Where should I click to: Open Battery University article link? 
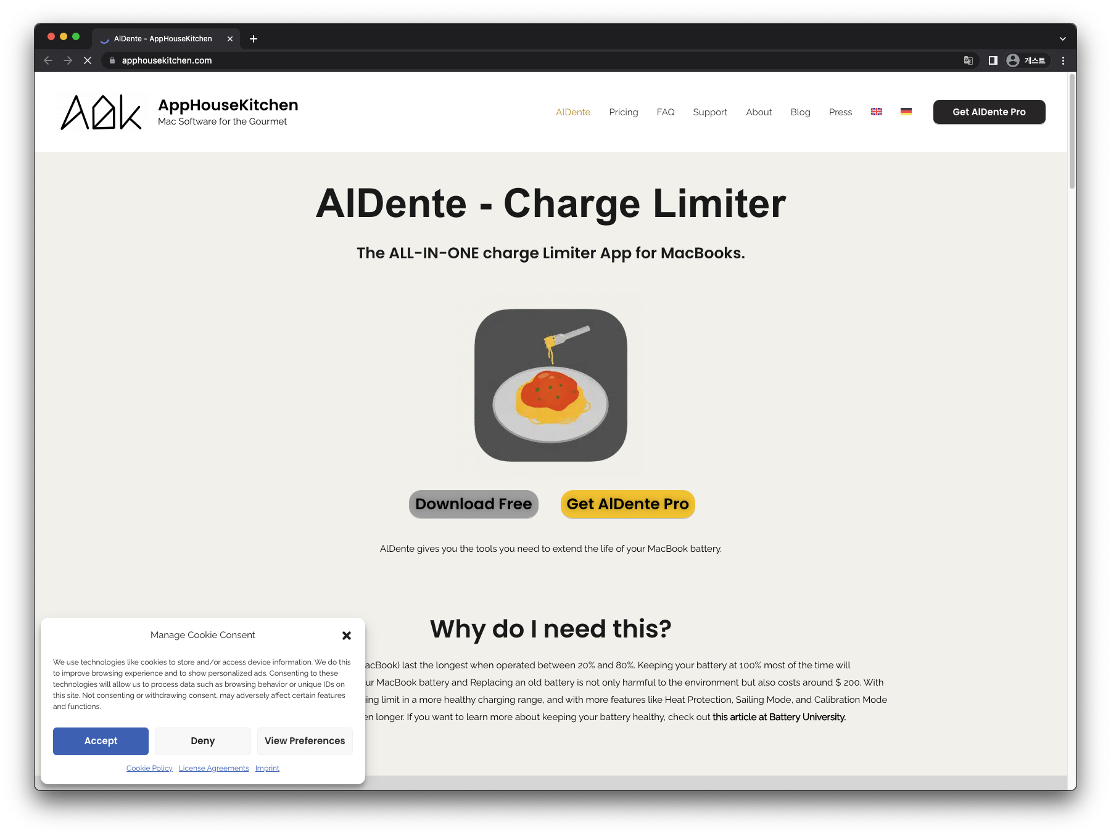[779, 717]
